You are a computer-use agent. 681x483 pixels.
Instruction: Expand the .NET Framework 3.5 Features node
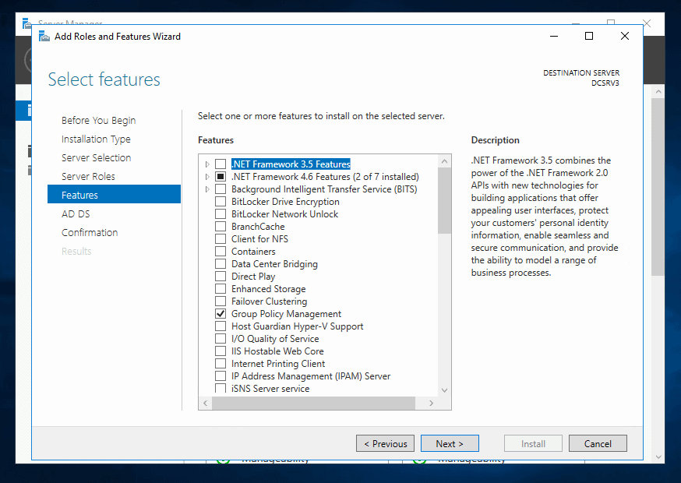tap(206, 164)
